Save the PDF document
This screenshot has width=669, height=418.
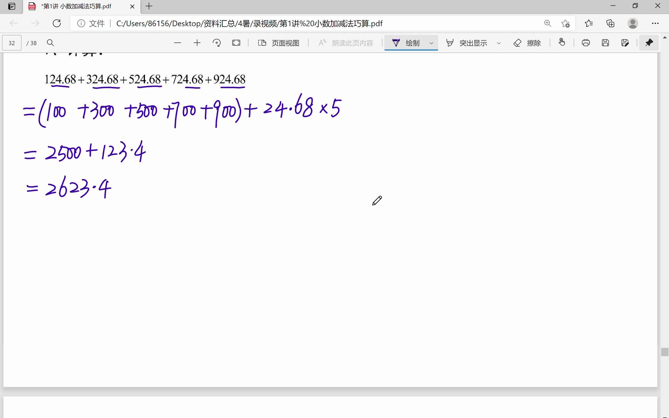coord(605,43)
